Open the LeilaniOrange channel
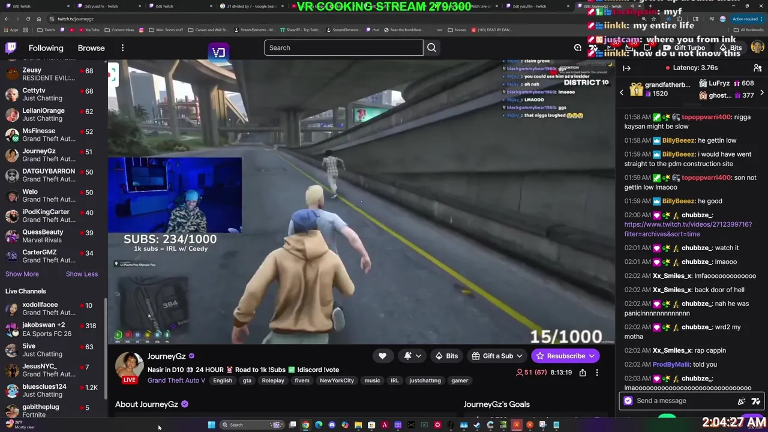 53,115
